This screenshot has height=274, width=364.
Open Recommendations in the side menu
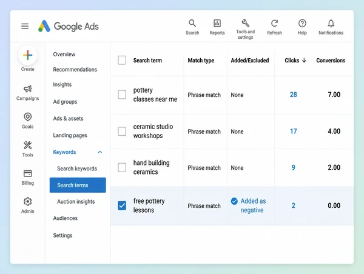75,69
